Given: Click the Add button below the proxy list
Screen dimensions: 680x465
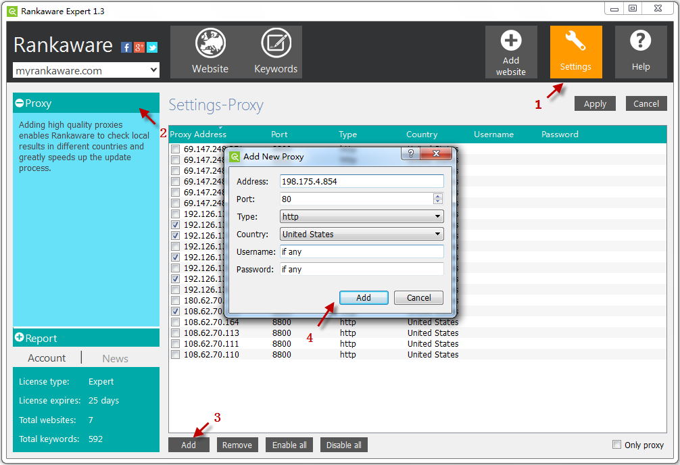Looking at the screenshot, I should 189,445.
